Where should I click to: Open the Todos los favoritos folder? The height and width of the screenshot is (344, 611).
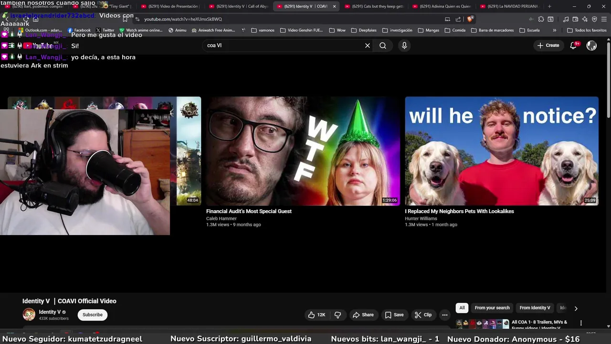coord(587,30)
